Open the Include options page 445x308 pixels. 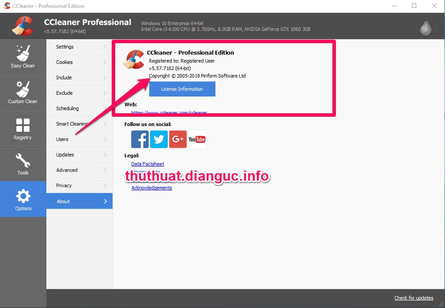(x=79, y=78)
